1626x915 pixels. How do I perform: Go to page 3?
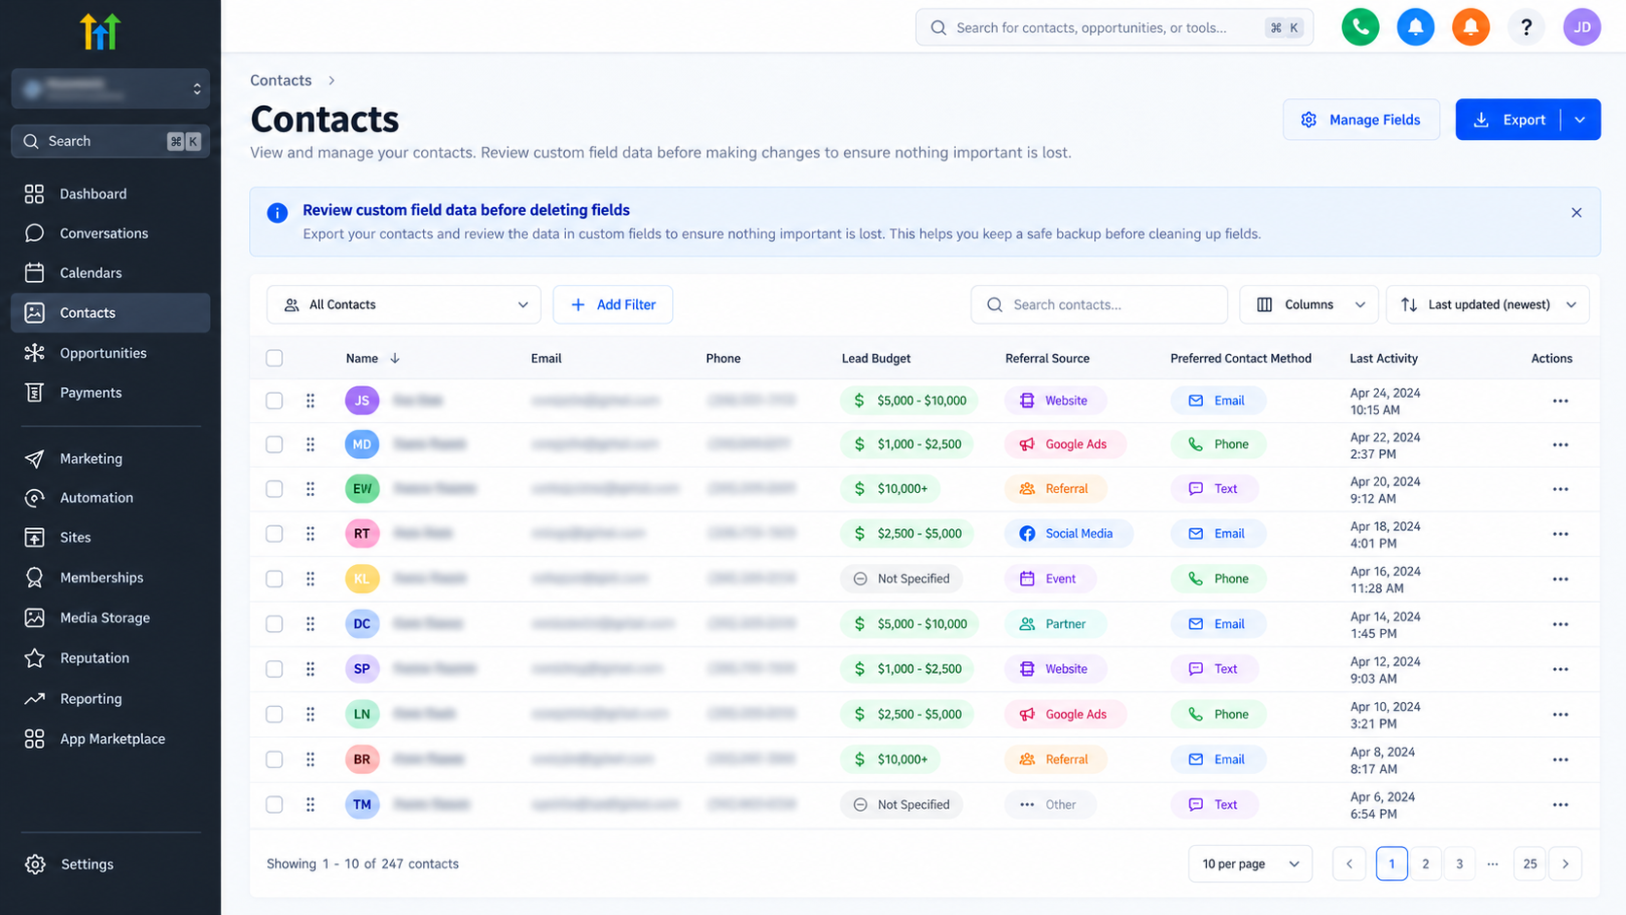pyautogui.click(x=1459, y=863)
